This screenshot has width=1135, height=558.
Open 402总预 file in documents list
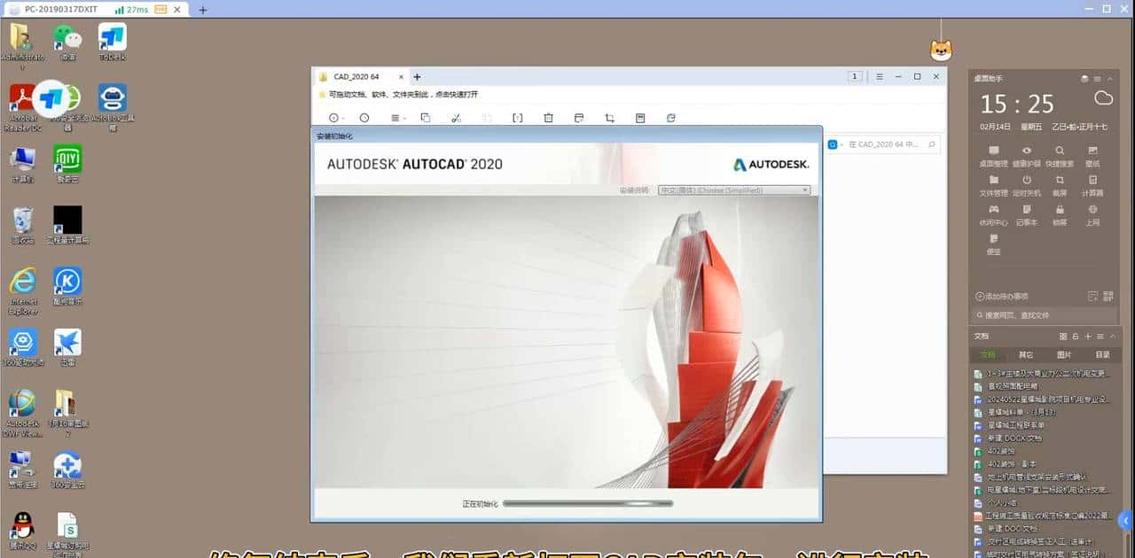coord(1002,450)
